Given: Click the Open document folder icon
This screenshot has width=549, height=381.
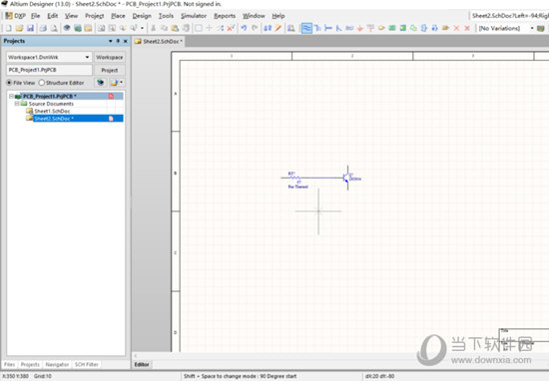Looking at the screenshot, I should pyautogui.click(x=19, y=28).
